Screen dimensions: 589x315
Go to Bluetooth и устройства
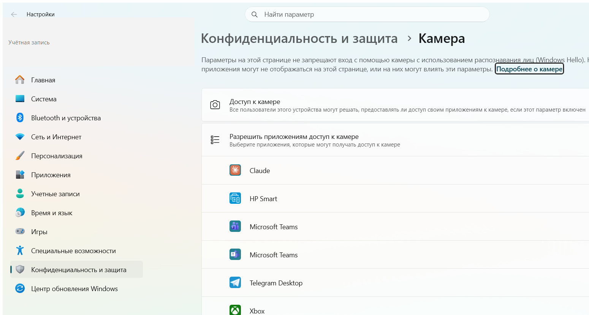point(76,118)
